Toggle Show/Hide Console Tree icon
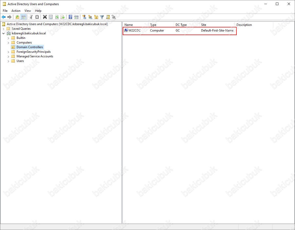This screenshot has width=295, height=230. coord(23,17)
